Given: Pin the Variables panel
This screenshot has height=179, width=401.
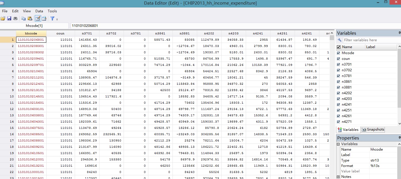Looking at the screenshot, I should click(x=399, y=33).
